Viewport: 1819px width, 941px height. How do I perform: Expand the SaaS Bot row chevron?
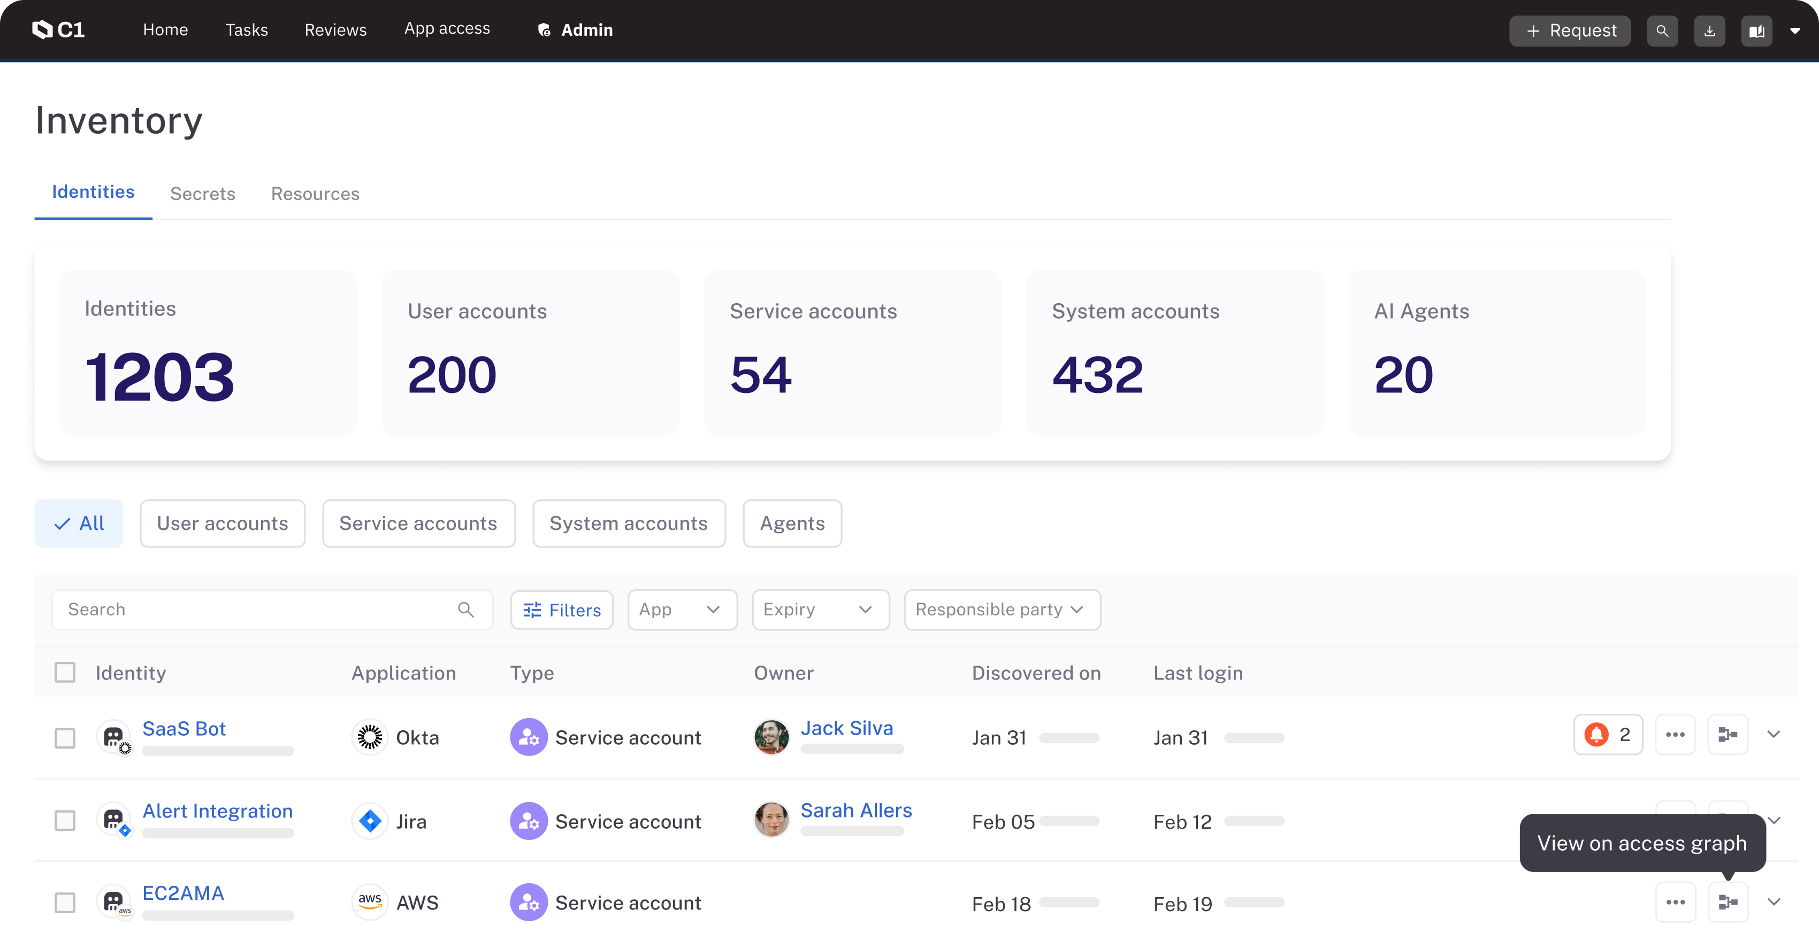tap(1775, 734)
